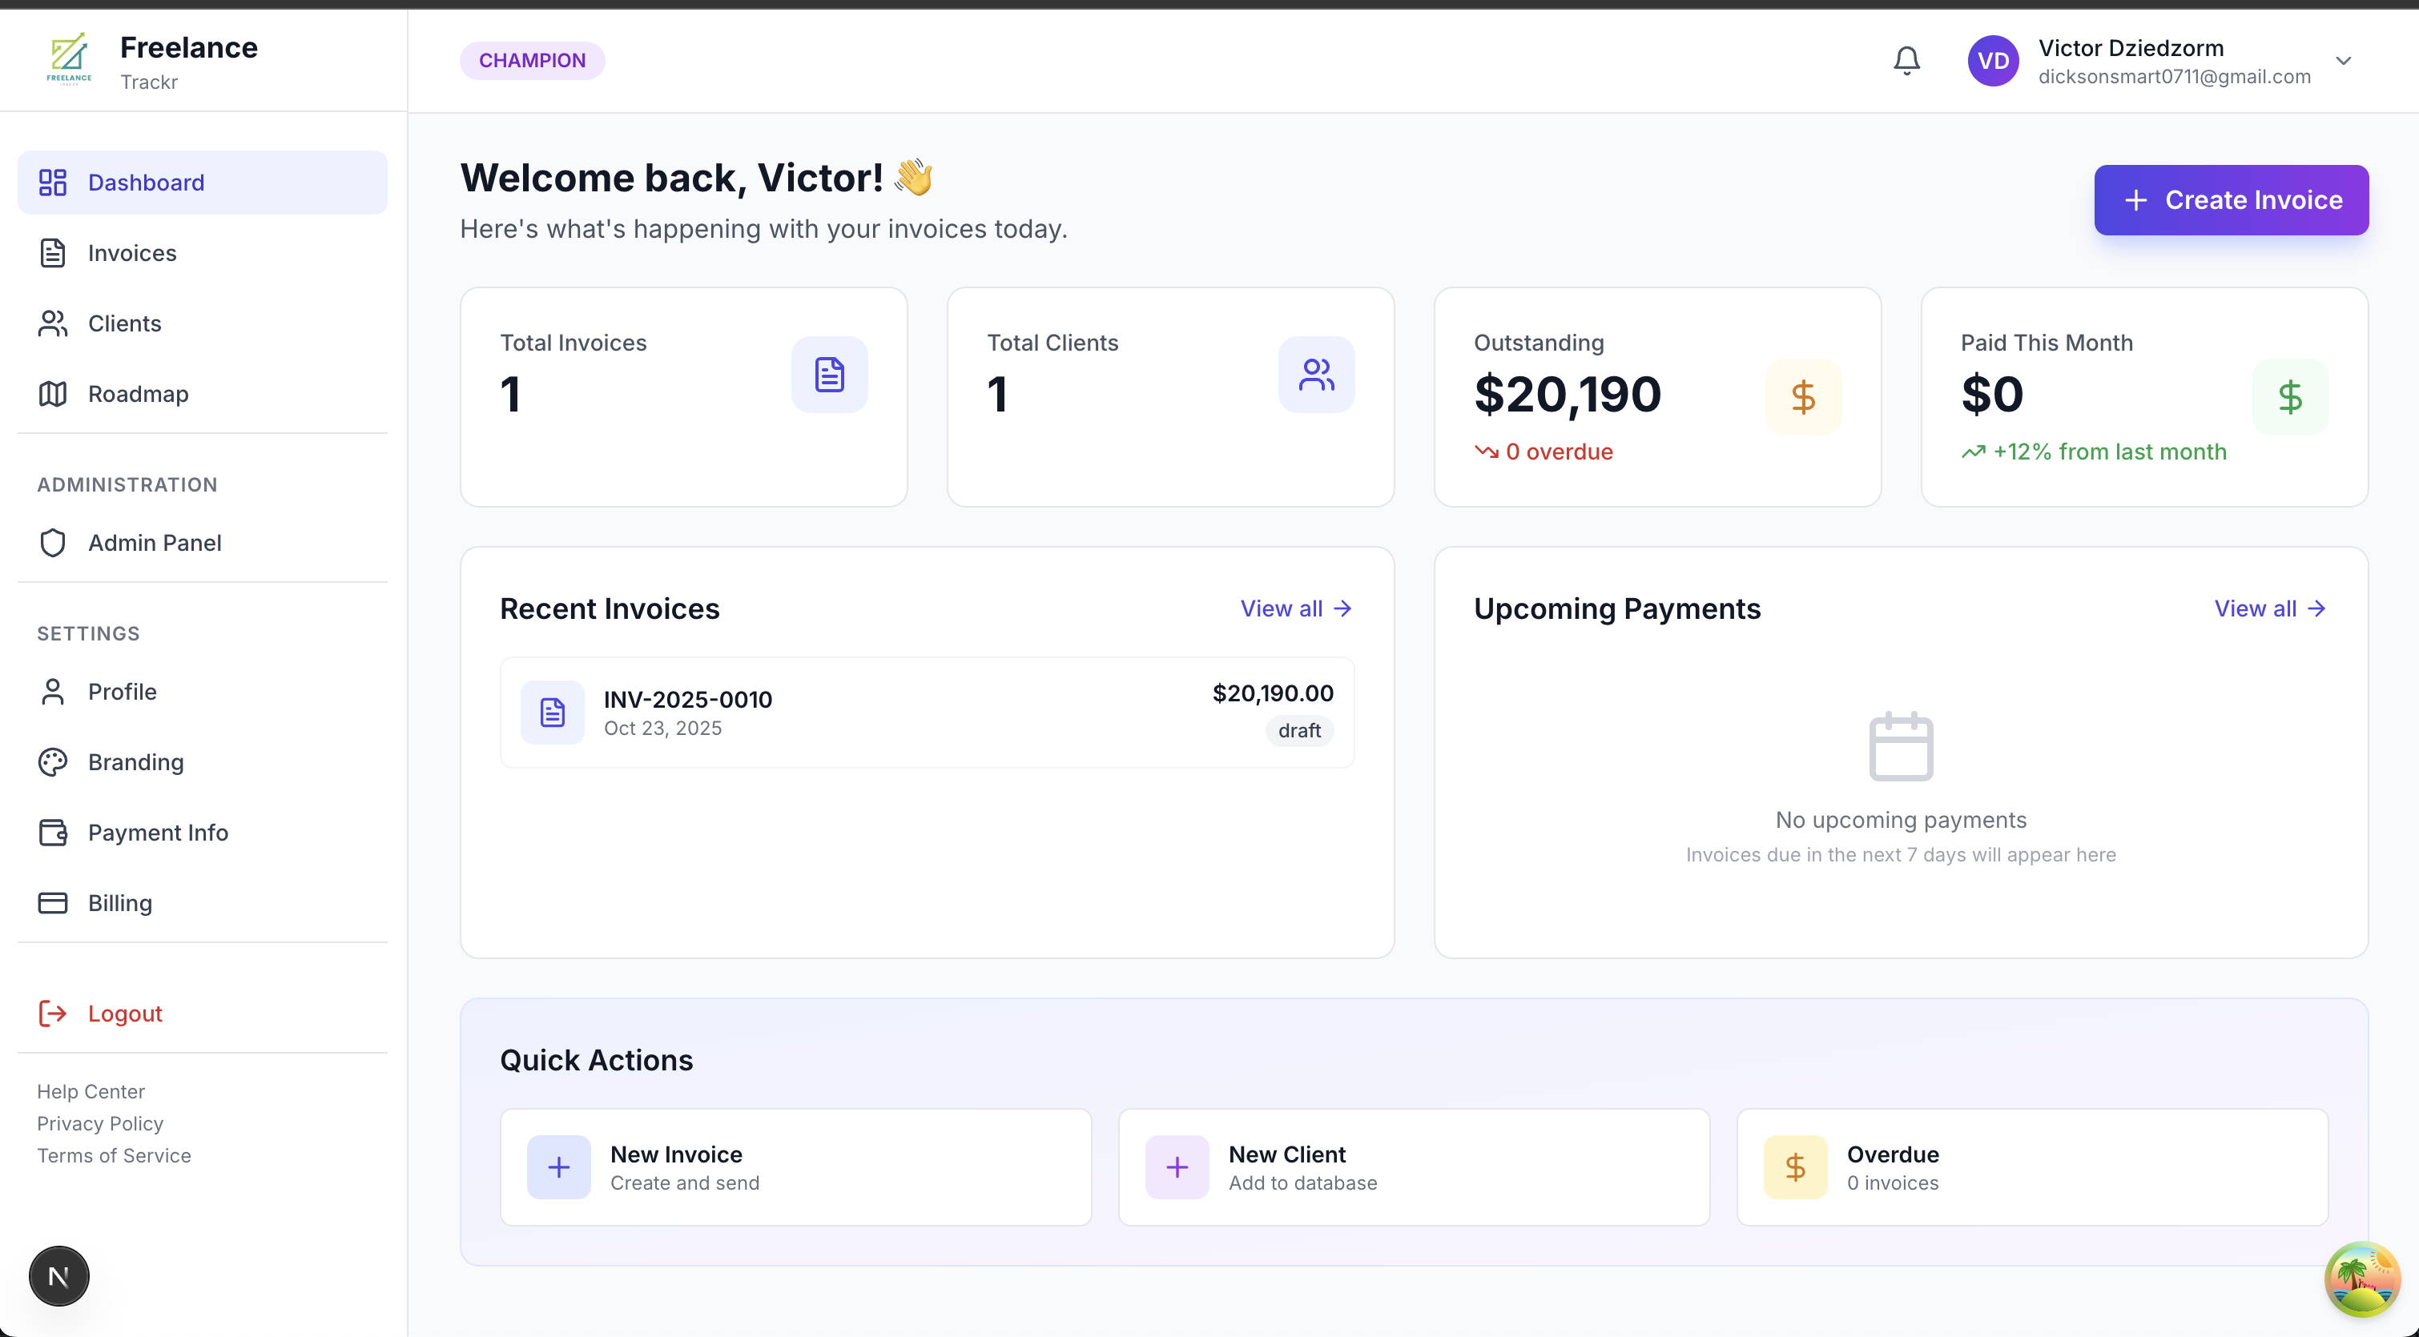Open the Payment Info settings item
This screenshot has width=2419, height=1337.
coord(158,832)
